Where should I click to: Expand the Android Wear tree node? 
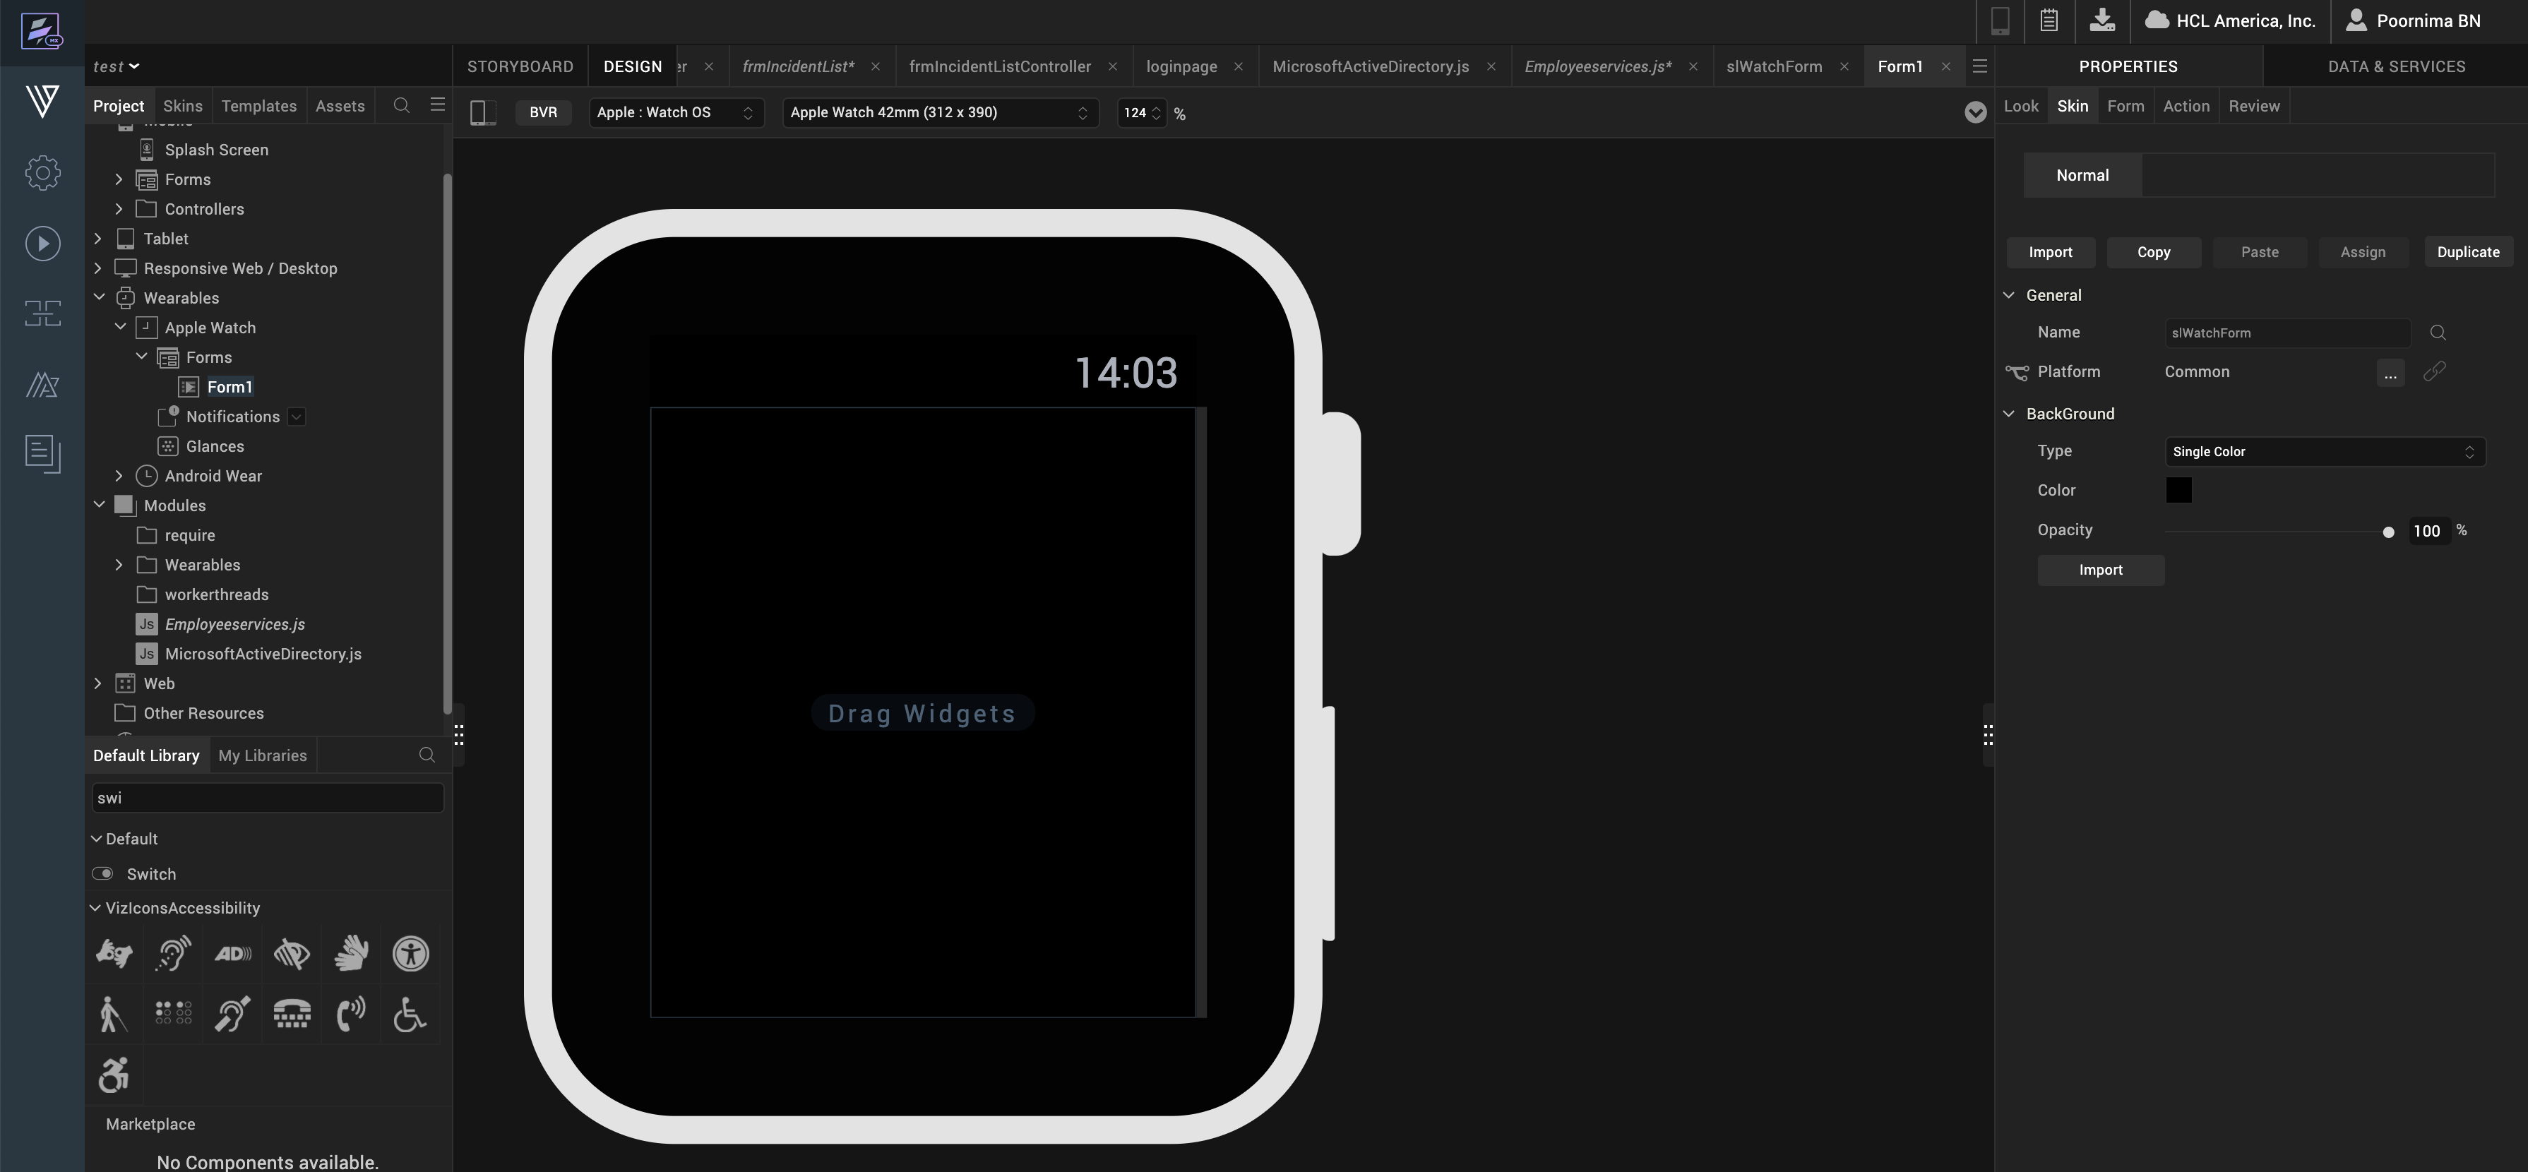coord(119,476)
